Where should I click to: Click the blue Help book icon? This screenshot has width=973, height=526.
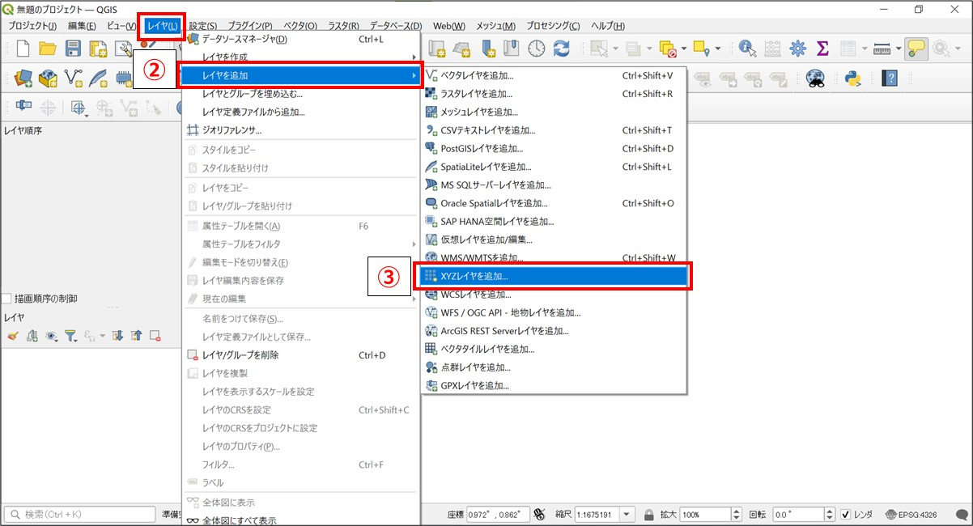[x=890, y=78]
